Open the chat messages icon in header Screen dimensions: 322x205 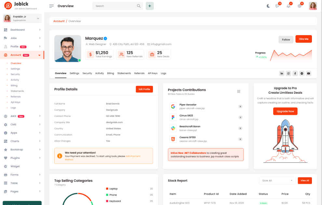277,6
